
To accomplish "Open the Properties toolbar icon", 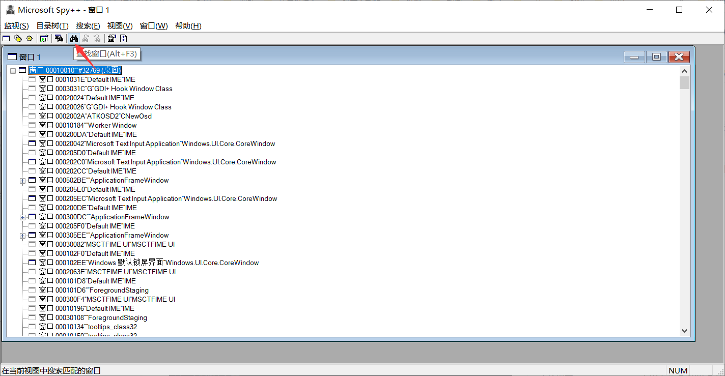I will (x=111, y=38).
